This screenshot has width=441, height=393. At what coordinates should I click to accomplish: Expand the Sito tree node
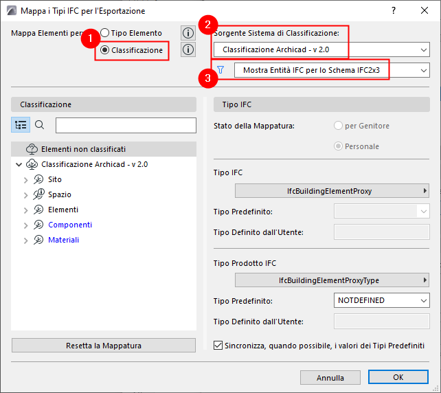click(x=26, y=180)
